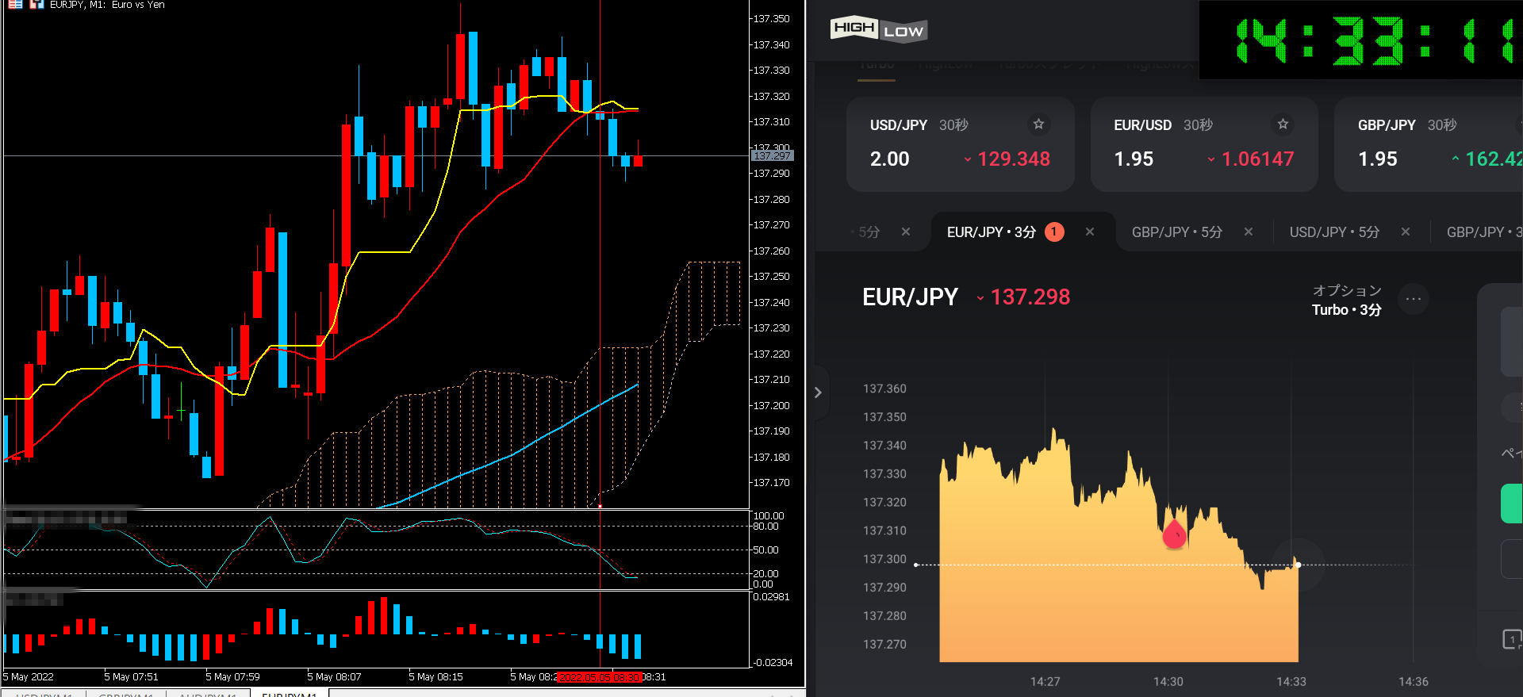Click the green High button at right edge
The height and width of the screenshot is (697, 1523).
click(x=1512, y=504)
